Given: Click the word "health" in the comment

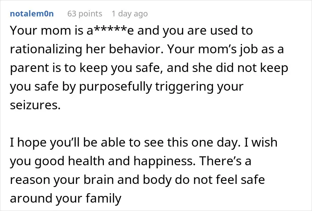Looking at the screenshot, I should click(86, 161).
